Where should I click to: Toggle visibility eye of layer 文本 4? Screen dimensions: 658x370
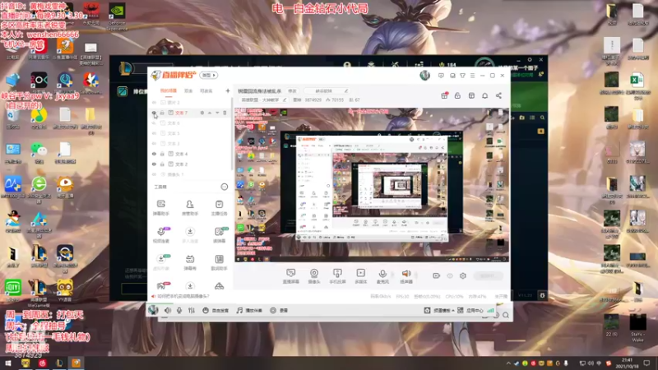coord(154,154)
